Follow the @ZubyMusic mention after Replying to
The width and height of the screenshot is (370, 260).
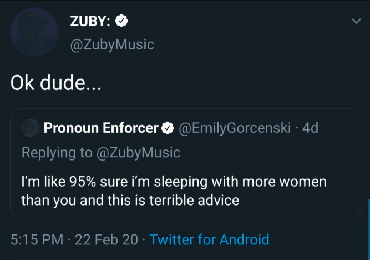139,152
